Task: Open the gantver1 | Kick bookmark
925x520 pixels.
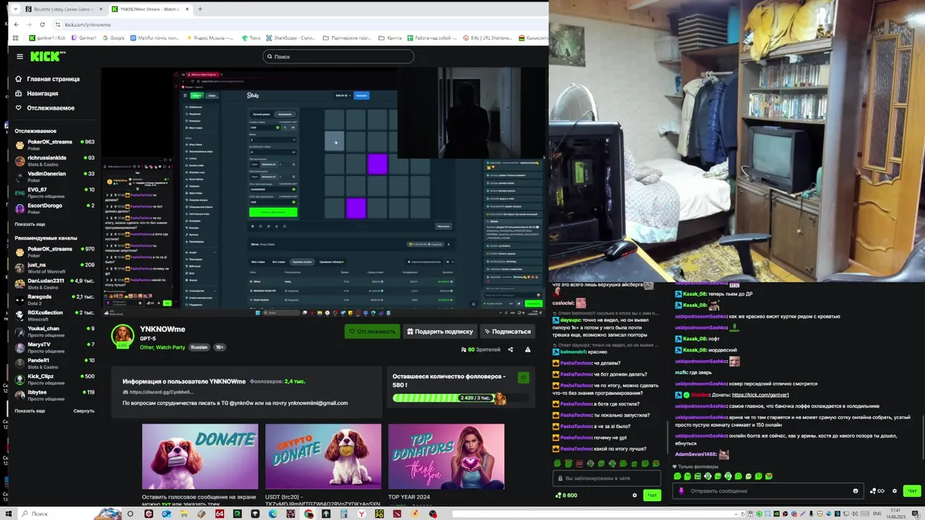Action: [48, 38]
